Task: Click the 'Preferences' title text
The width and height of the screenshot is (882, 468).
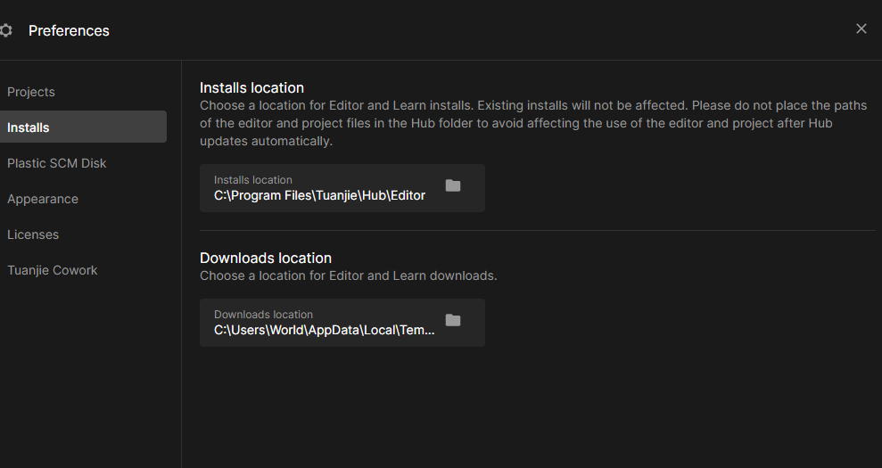Action: pyautogui.click(x=69, y=30)
